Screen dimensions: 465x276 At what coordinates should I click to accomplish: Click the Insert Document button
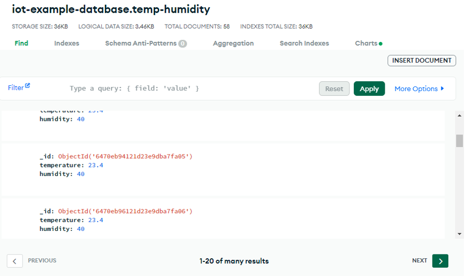coord(421,61)
